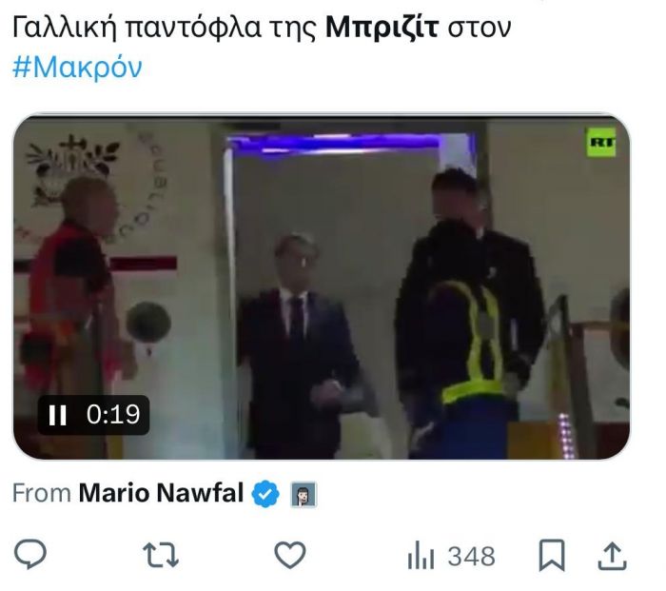The height and width of the screenshot is (591, 666).
Task: Click Mario Nawfal's verified badge
Action: click(265, 494)
